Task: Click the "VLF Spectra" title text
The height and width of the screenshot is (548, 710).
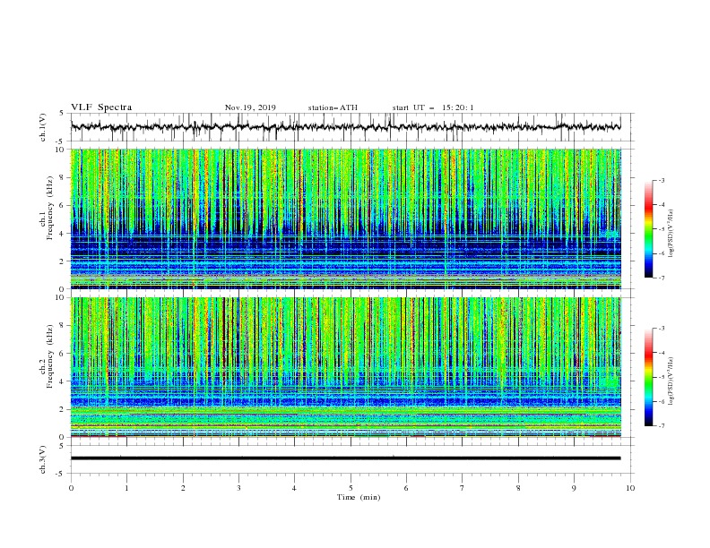Action: (101, 107)
